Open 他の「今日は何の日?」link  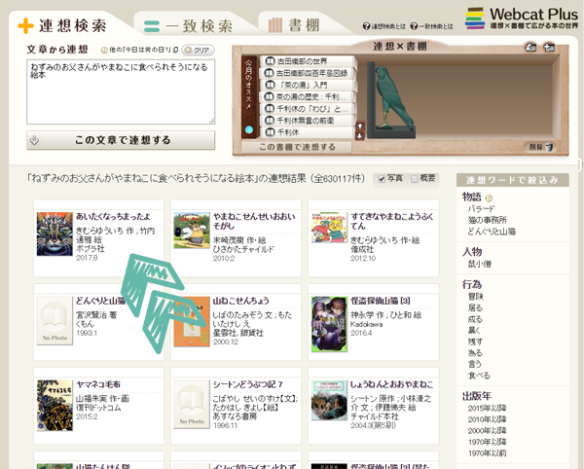click(x=139, y=50)
